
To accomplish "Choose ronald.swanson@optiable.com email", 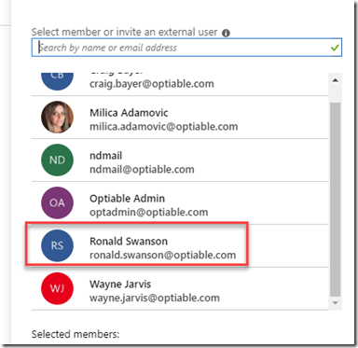I will pyautogui.click(x=162, y=256).
